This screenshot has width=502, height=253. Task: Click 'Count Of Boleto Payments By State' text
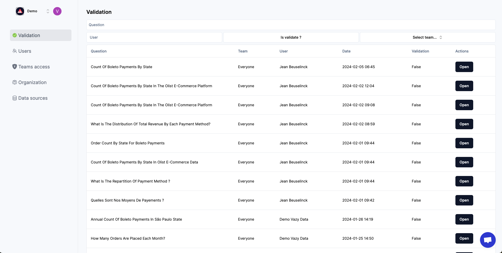click(121, 67)
